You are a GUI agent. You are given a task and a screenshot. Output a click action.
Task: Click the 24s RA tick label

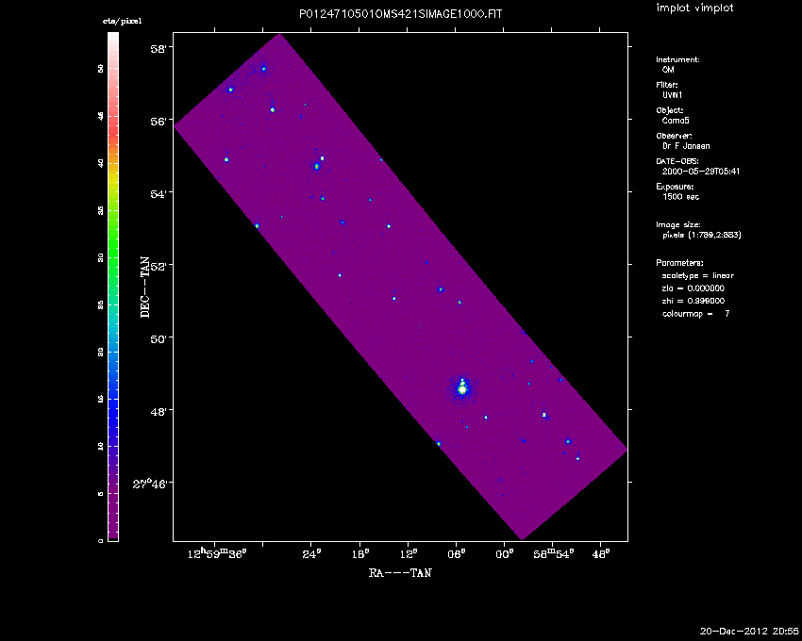click(x=312, y=553)
